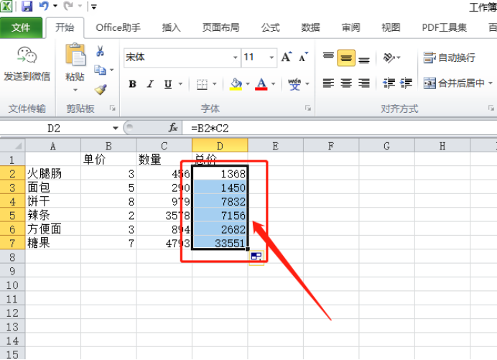Select column F header
The image size is (497, 360).
[x=331, y=146]
